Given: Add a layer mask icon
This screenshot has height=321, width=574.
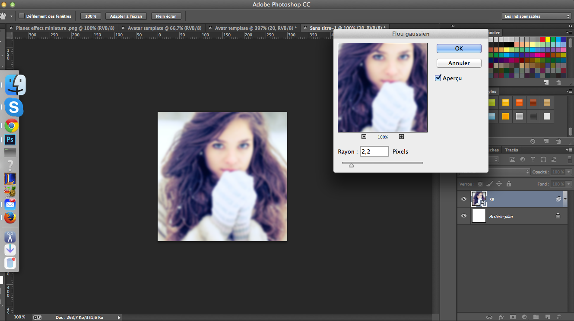Looking at the screenshot, I should tap(513, 317).
